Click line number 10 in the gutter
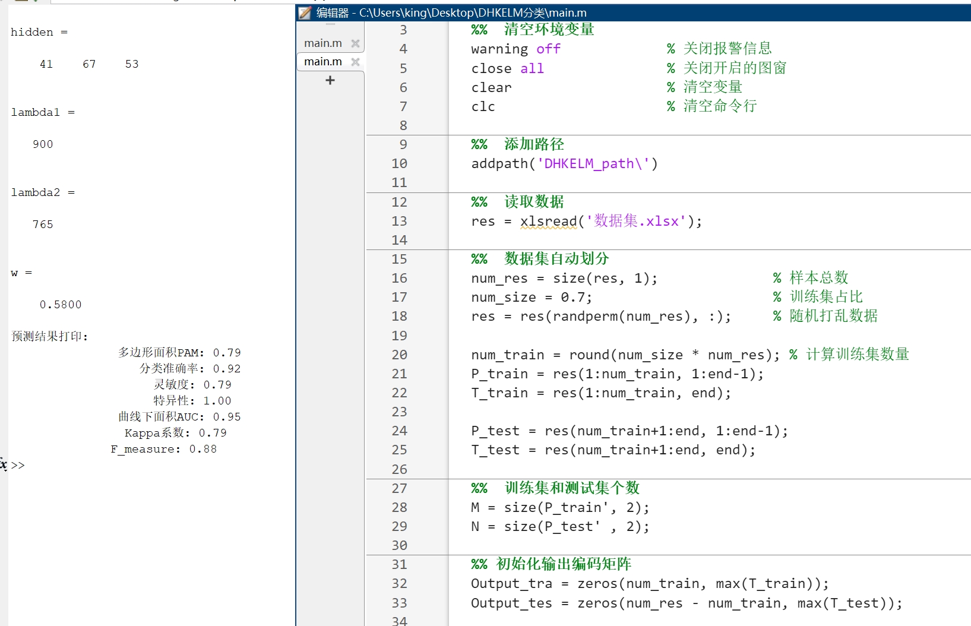Screen dimensions: 971x626 [399, 164]
